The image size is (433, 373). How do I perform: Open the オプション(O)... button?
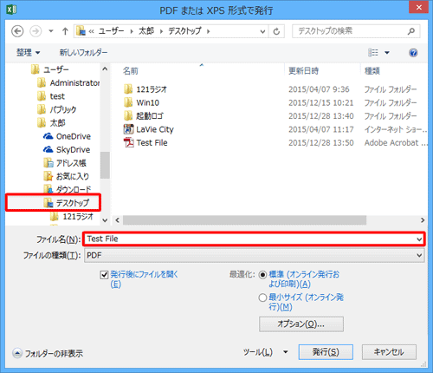(x=301, y=324)
